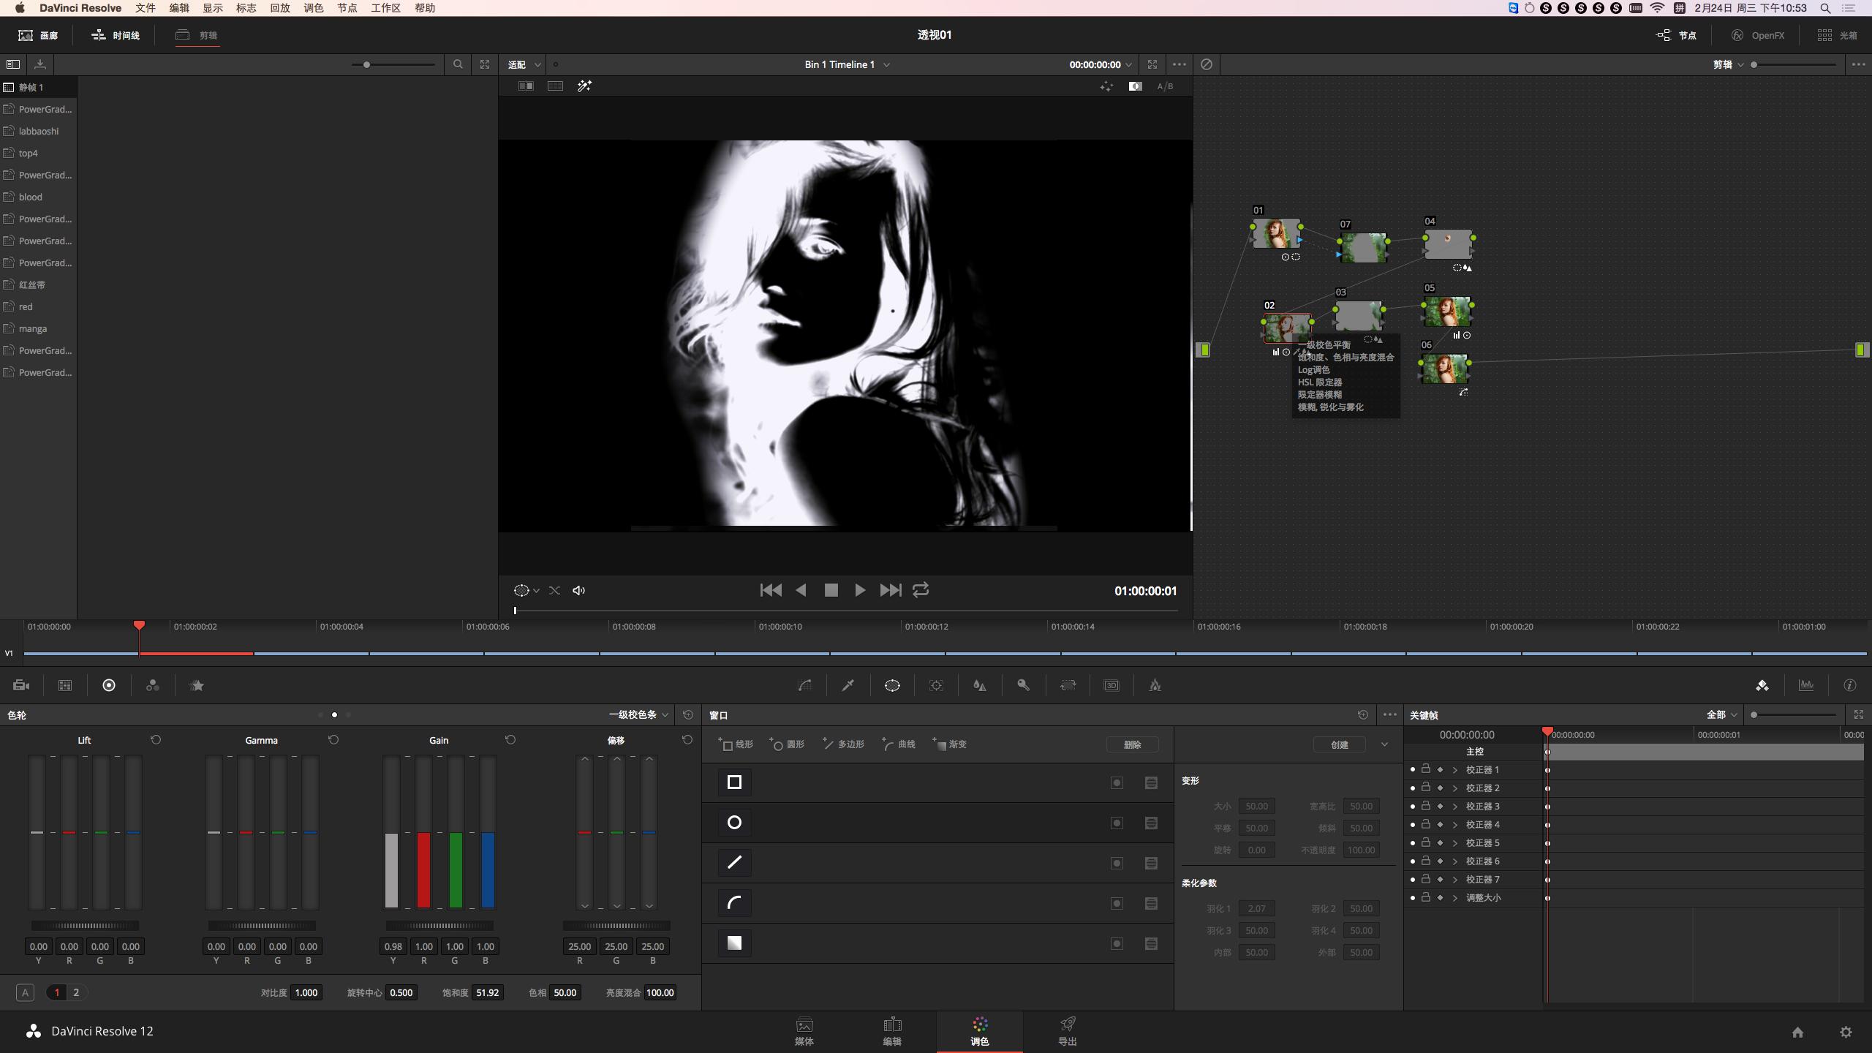
Task: Toggle visibility of 校正器 1 track
Action: [x=1413, y=769]
